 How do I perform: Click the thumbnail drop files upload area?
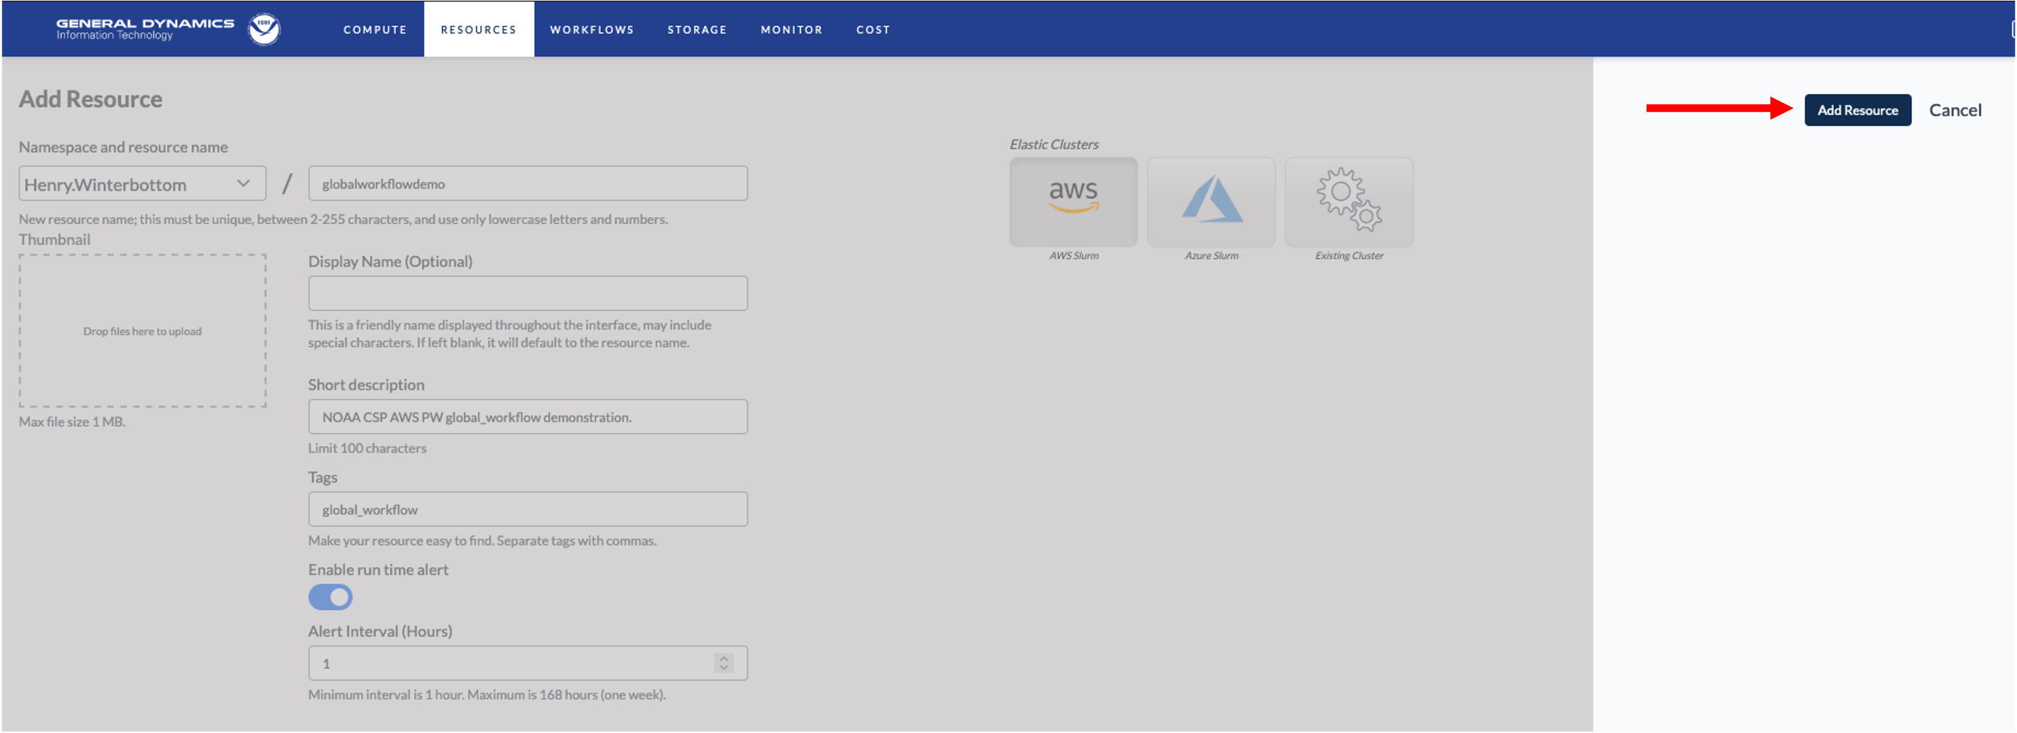click(142, 331)
